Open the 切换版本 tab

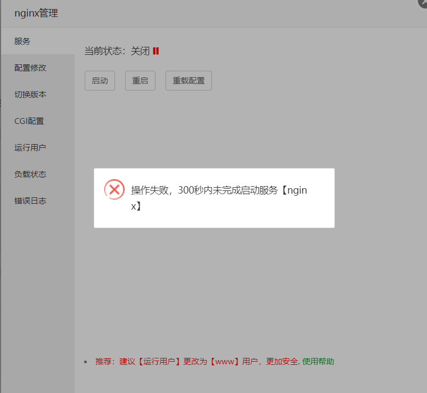38,94
